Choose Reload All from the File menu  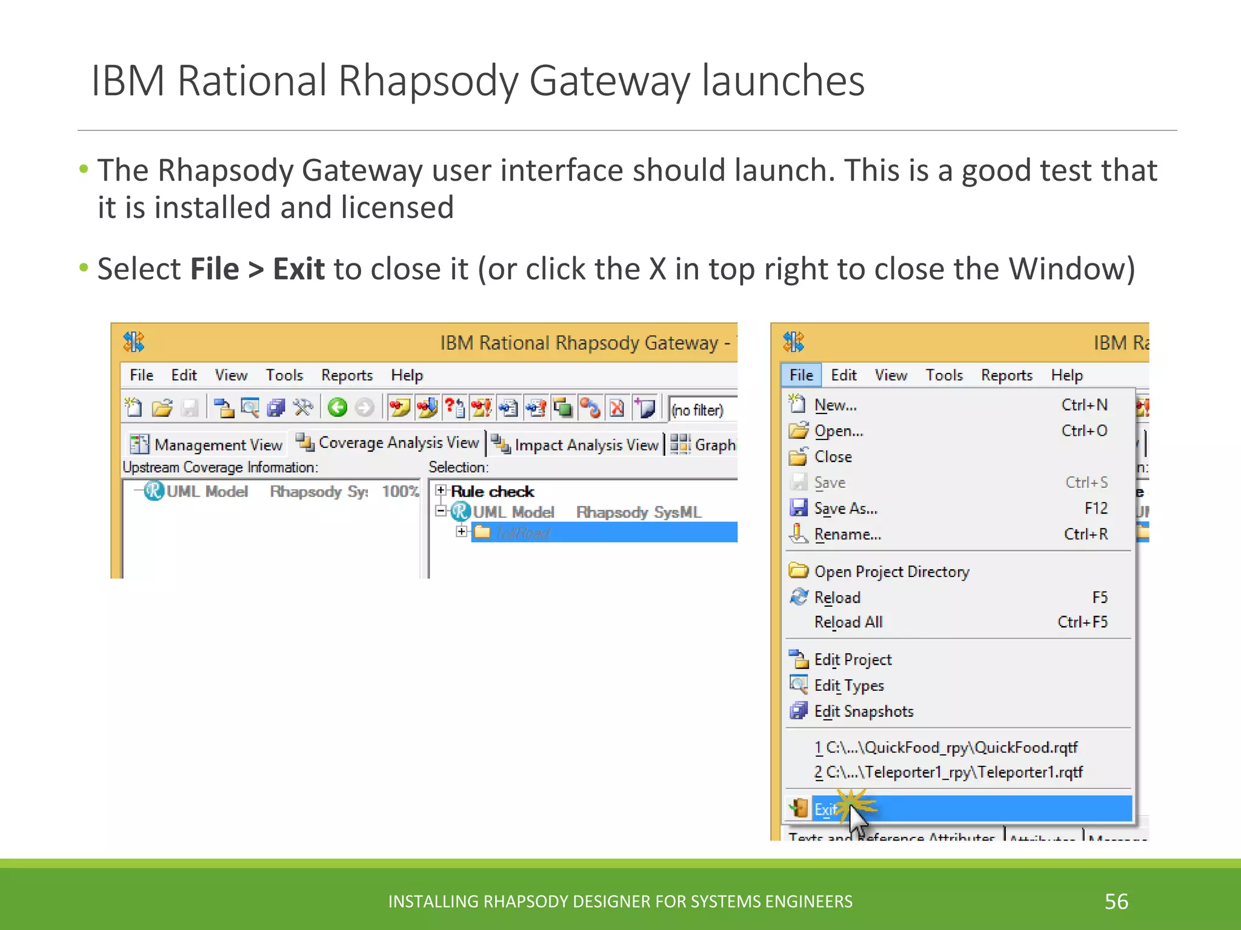[x=958, y=622]
